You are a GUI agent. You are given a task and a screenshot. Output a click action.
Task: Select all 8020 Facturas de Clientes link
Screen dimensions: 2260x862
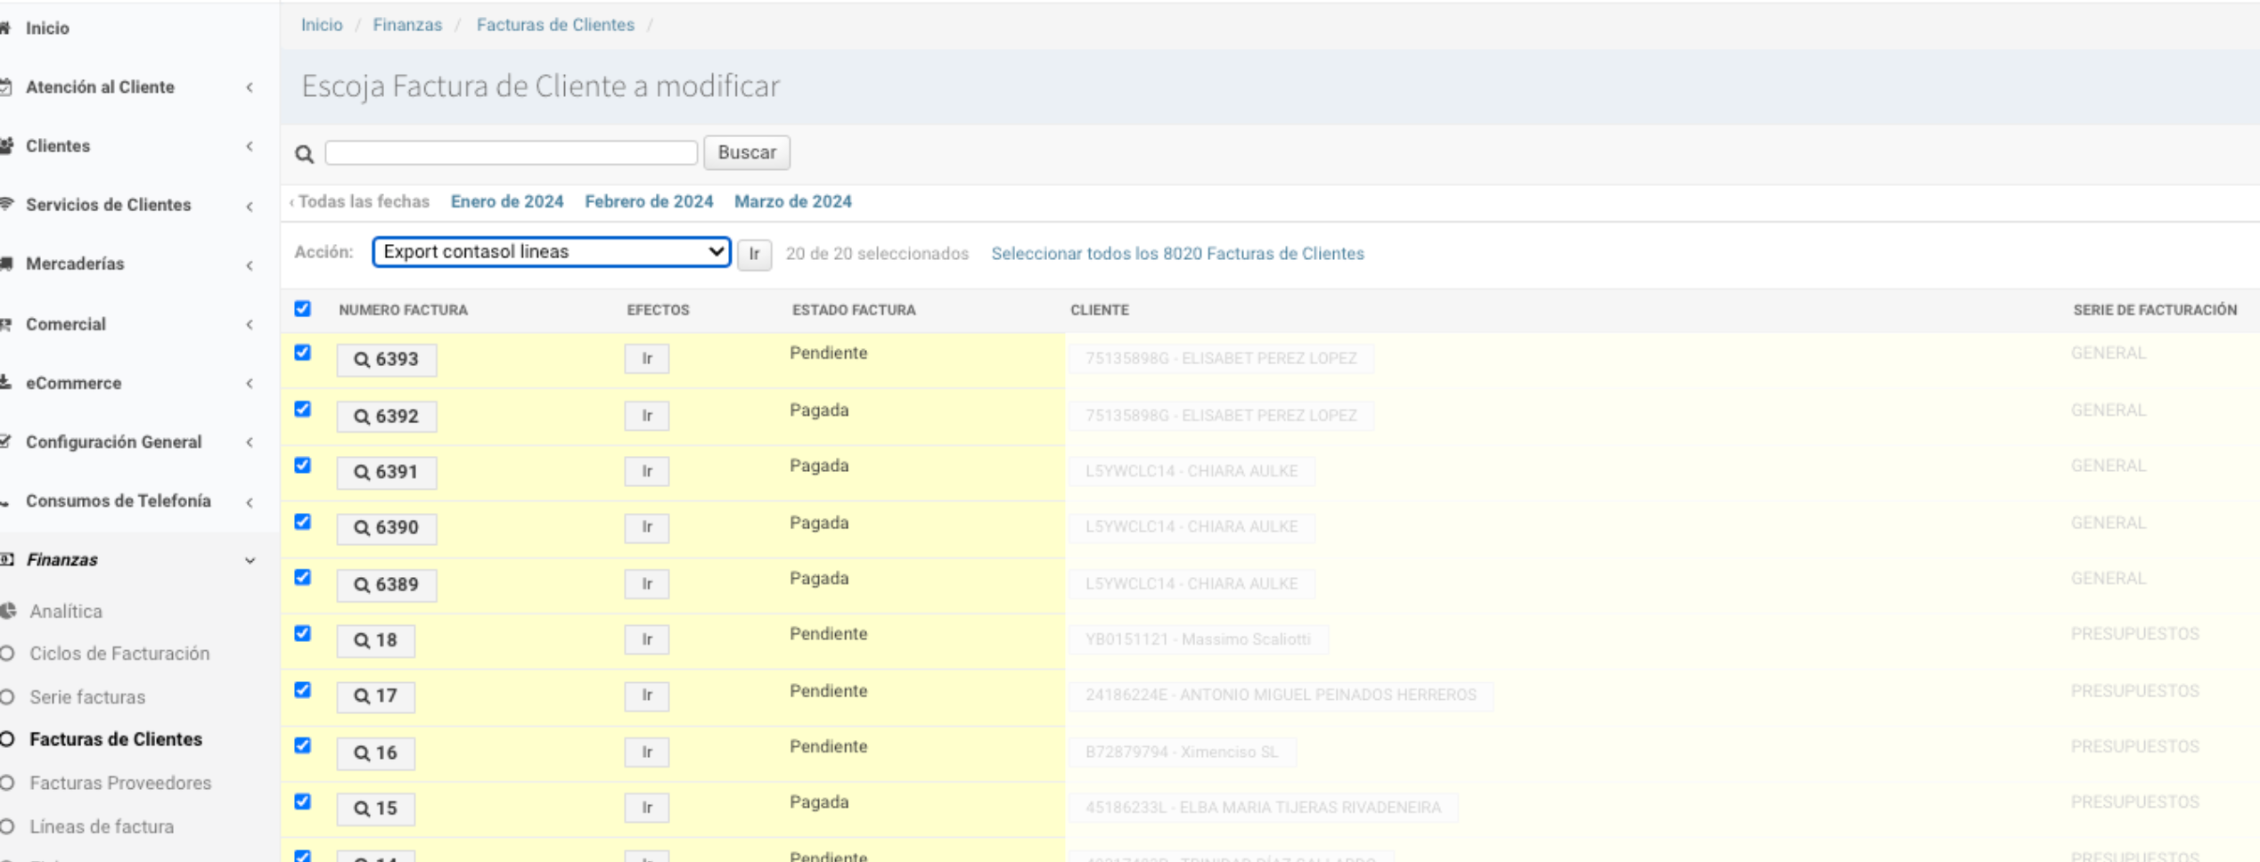click(1177, 254)
